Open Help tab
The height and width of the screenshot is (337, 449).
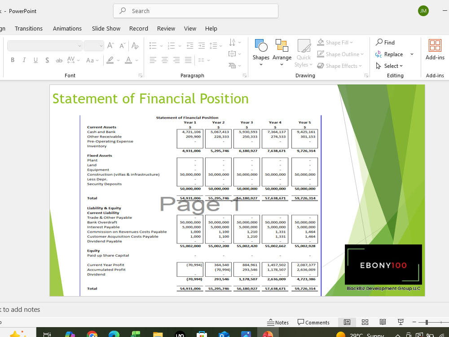(211, 28)
